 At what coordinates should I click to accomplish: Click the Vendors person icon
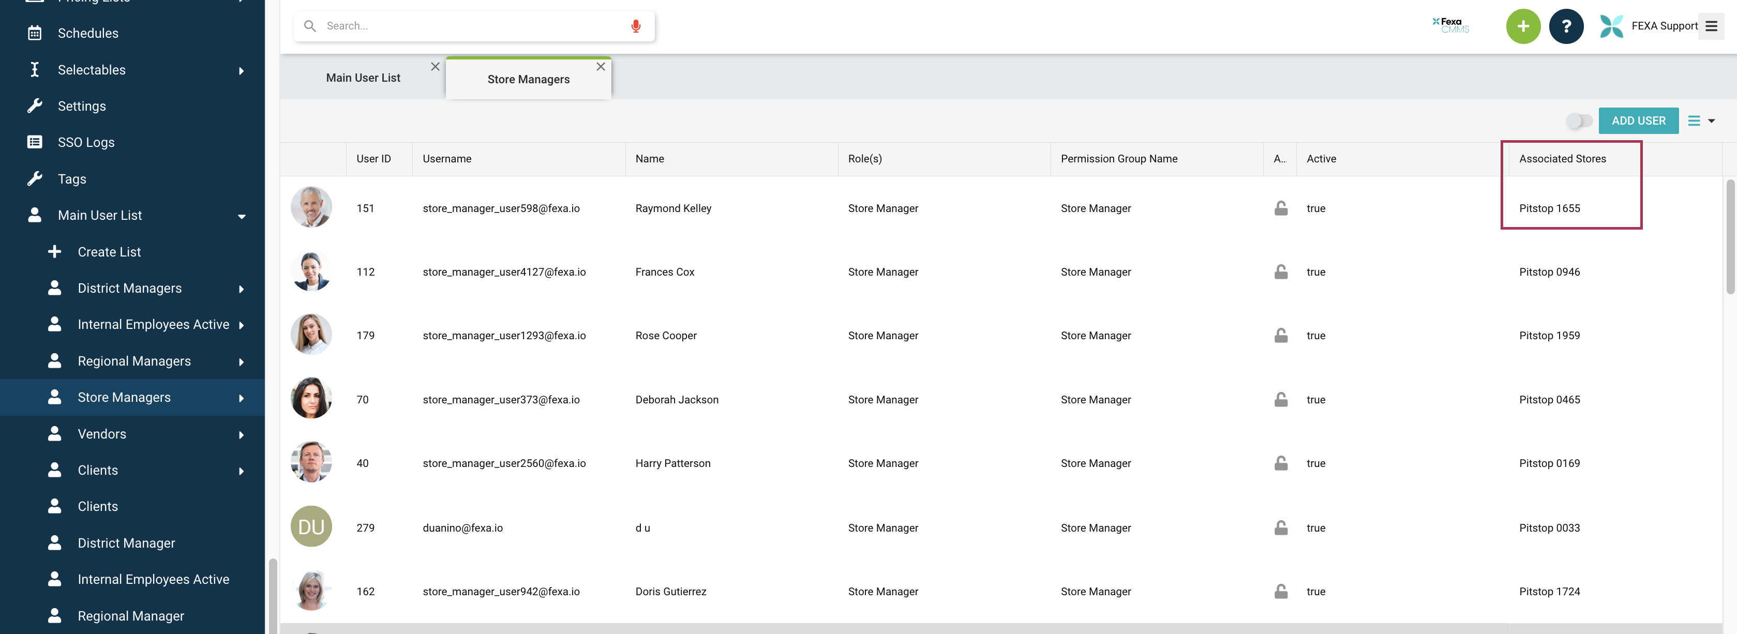[55, 434]
